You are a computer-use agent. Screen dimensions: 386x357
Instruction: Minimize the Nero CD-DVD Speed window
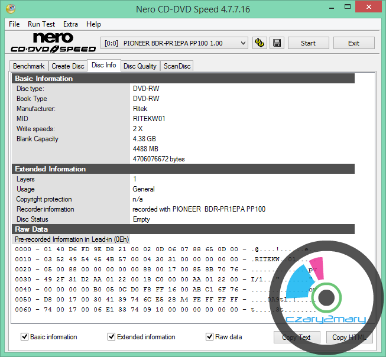point(319,8)
